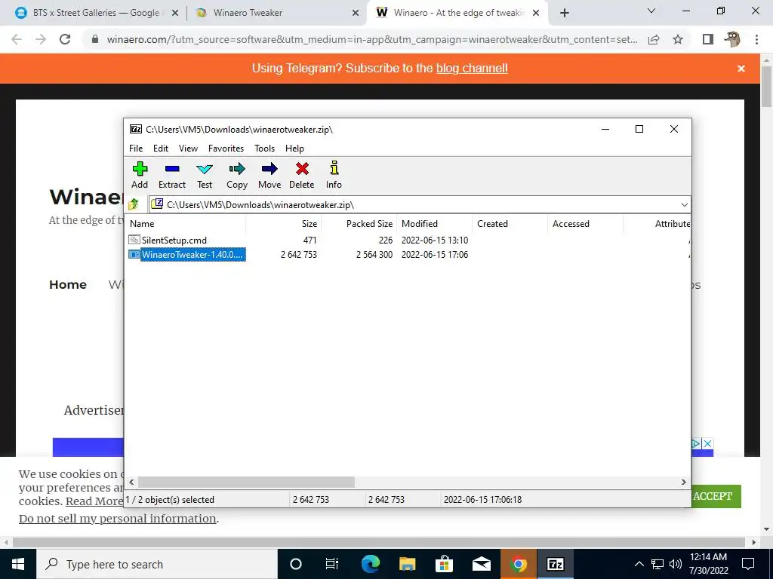This screenshot has height=579, width=773.
Task: Click the Add toolbar icon in 7-Zip
Action: pos(140,169)
